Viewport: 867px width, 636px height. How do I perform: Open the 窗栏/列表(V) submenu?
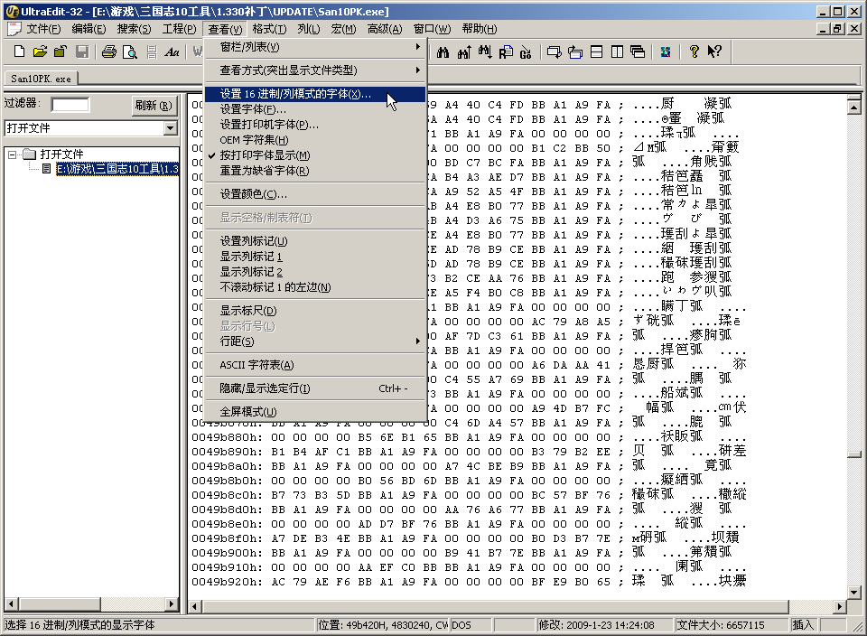(315, 47)
